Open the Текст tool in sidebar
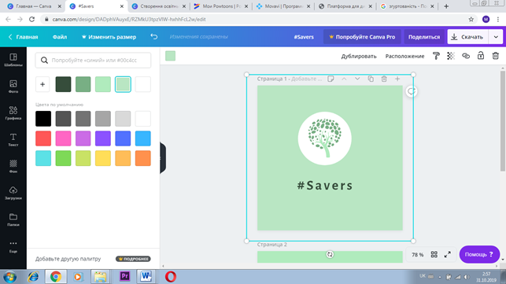This screenshot has height=284, width=506. pos(13,140)
